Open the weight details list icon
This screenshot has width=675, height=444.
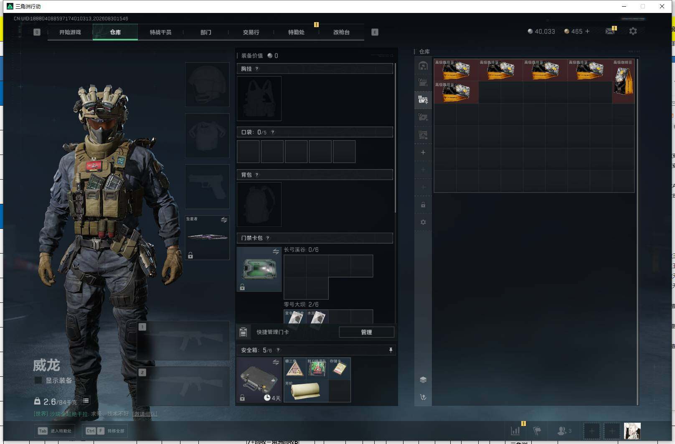click(86, 401)
